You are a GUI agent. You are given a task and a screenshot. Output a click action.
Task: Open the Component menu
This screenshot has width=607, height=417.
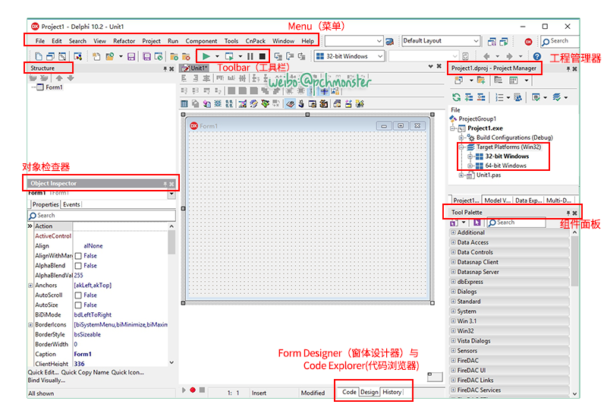coord(201,41)
